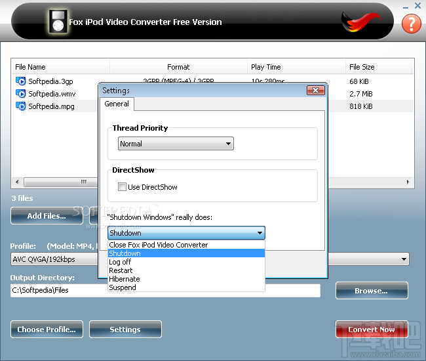Click the Softpedia.mpg file icon
This screenshot has width=426, height=361.
(x=21, y=106)
